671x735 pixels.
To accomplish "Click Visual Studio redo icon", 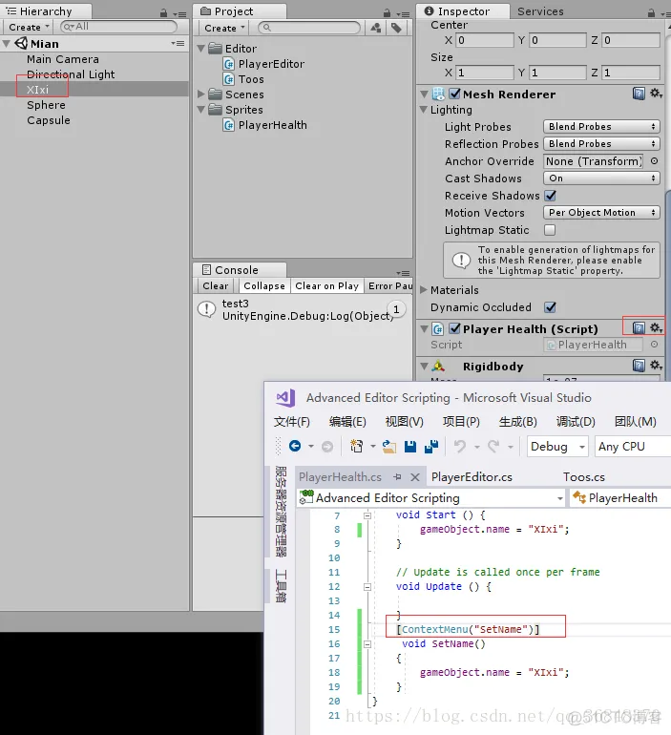I will tap(493, 446).
